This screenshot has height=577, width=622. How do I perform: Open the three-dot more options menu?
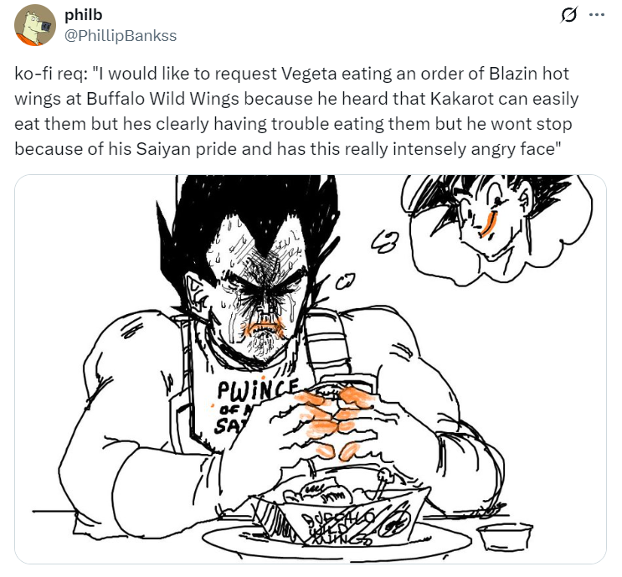click(x=596, y=15)
